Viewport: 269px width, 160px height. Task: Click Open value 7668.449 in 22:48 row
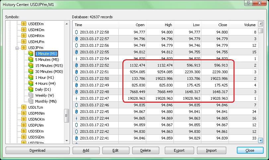[137, 92]
